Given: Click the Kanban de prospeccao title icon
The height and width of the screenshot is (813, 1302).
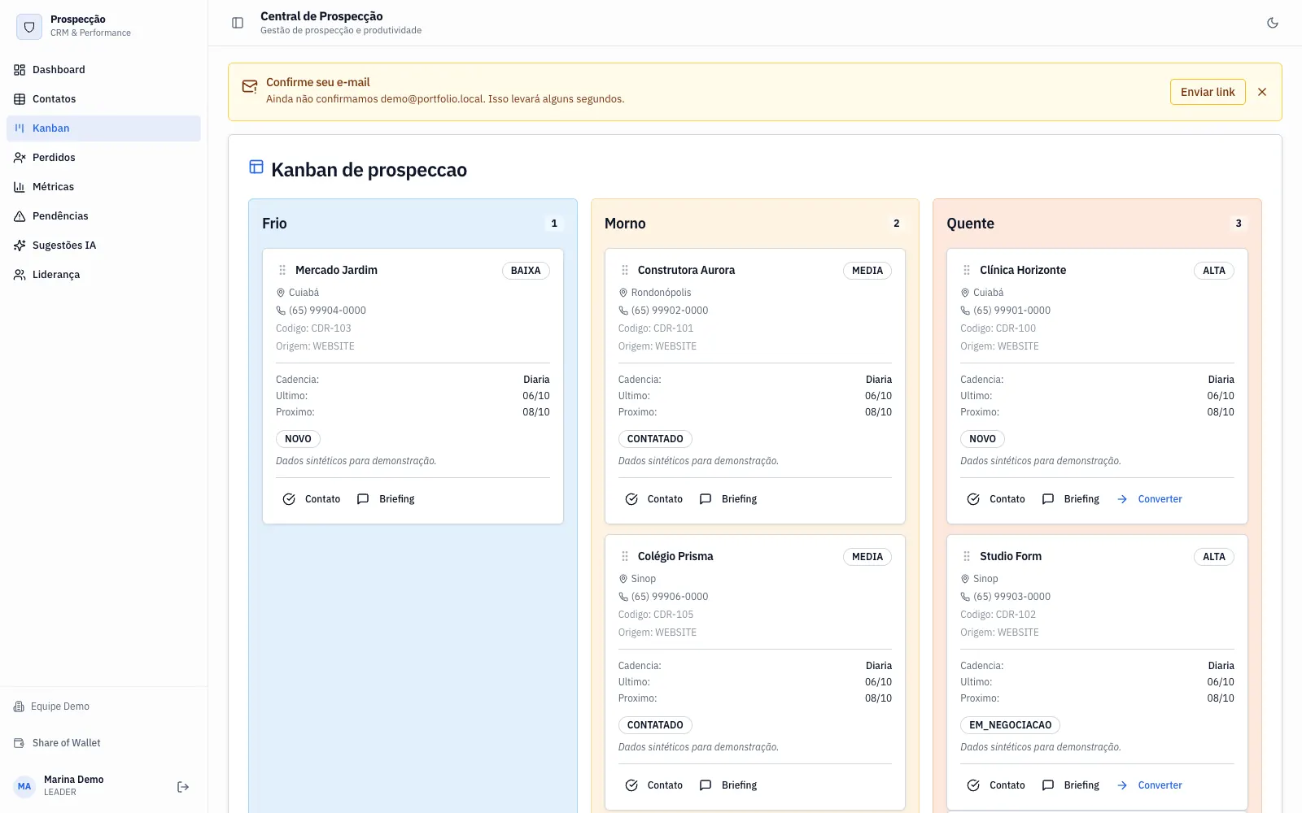Looking at the screenshot, I should [256, 167].
